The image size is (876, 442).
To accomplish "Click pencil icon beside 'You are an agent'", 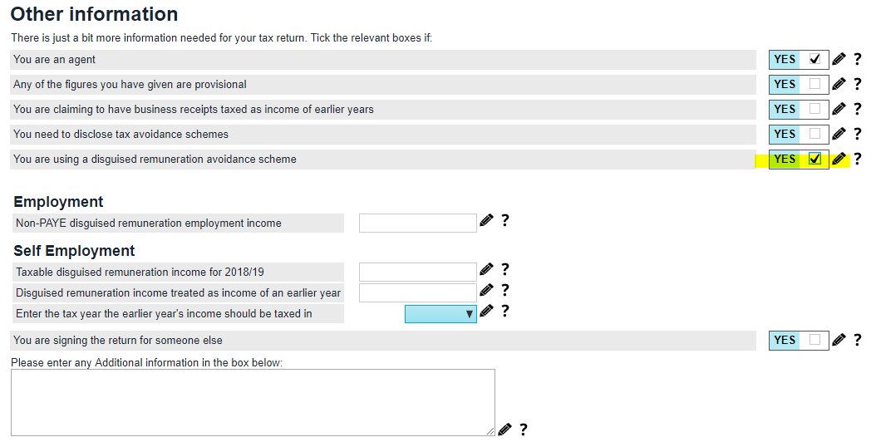I will pyautogui.click(x=839, y=59).
